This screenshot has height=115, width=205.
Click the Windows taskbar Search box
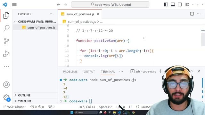pyautogui.click(x=86, y=112)
